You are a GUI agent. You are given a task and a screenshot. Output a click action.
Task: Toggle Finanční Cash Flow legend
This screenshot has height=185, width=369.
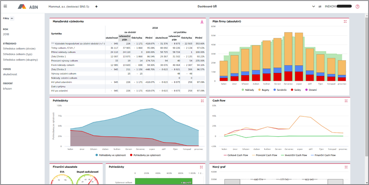pos(323,155)
